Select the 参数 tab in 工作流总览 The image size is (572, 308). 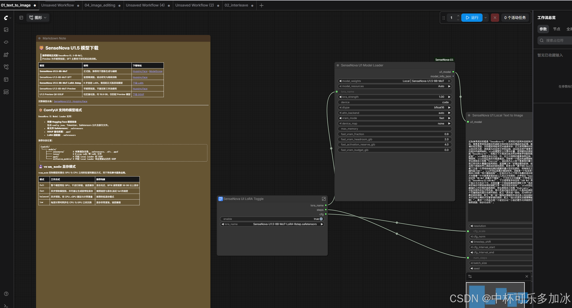(543, 29)
